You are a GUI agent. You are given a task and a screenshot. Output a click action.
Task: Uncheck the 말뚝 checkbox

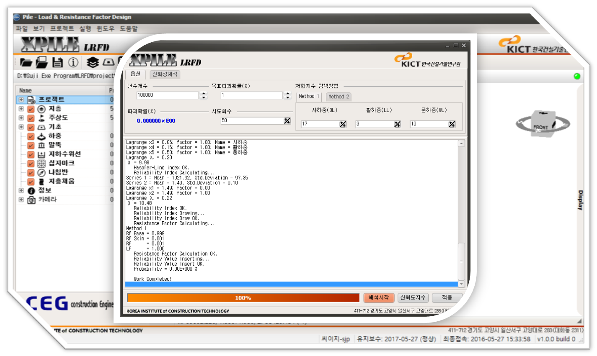[x=31, y=146]
